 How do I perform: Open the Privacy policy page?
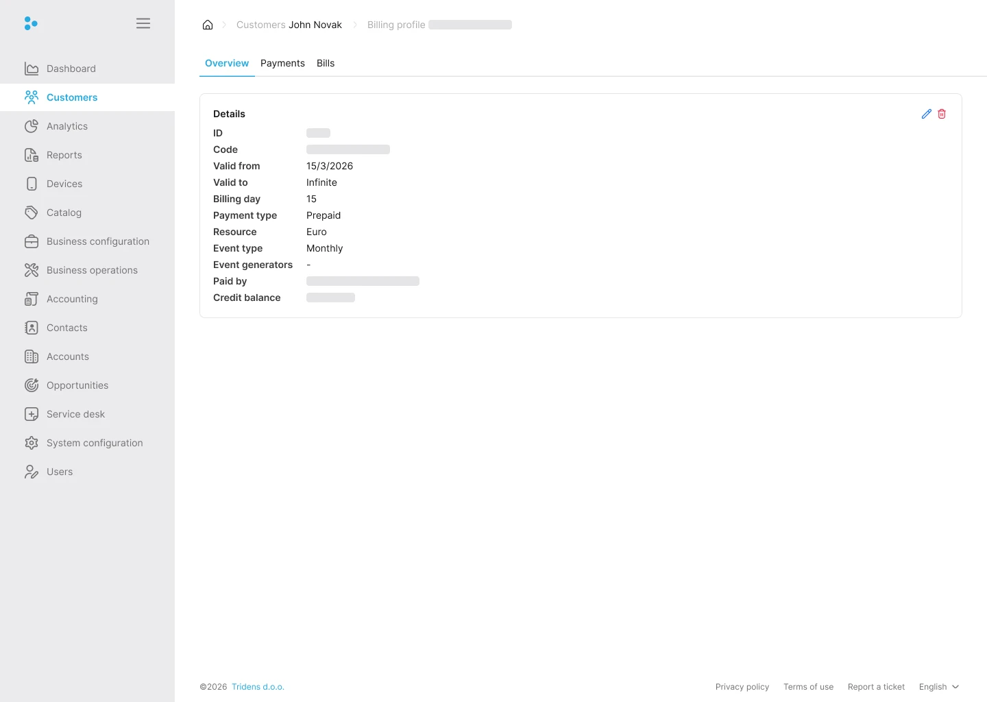742,687
